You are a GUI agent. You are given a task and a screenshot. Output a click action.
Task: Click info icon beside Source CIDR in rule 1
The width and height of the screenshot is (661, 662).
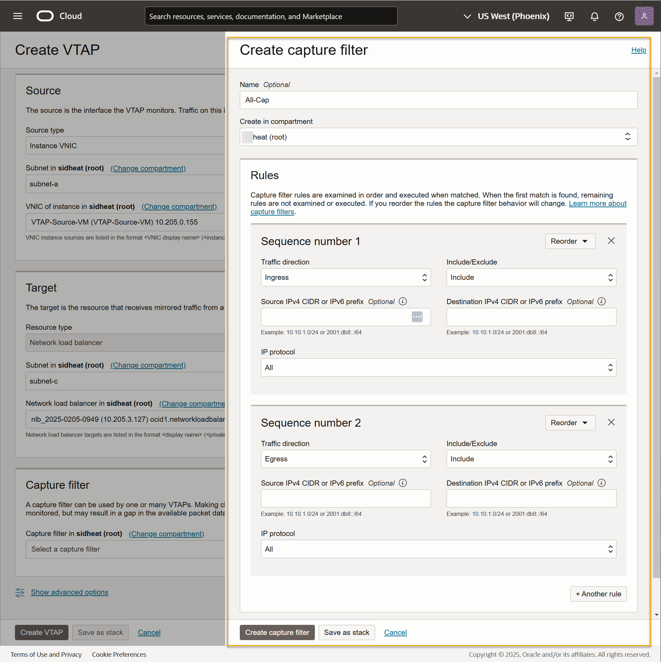pos(403,301)
